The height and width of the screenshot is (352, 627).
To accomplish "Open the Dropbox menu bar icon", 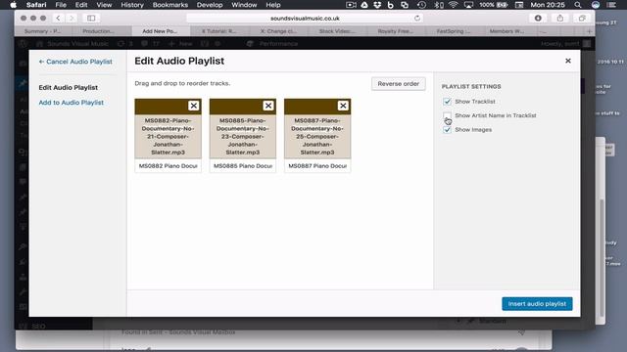I will pos(377,5).
